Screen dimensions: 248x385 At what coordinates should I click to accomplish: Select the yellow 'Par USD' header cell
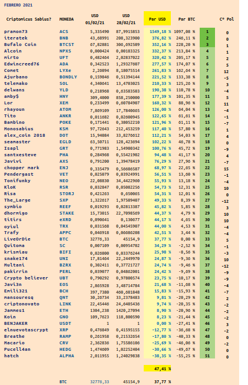click(x=157, y=18)
